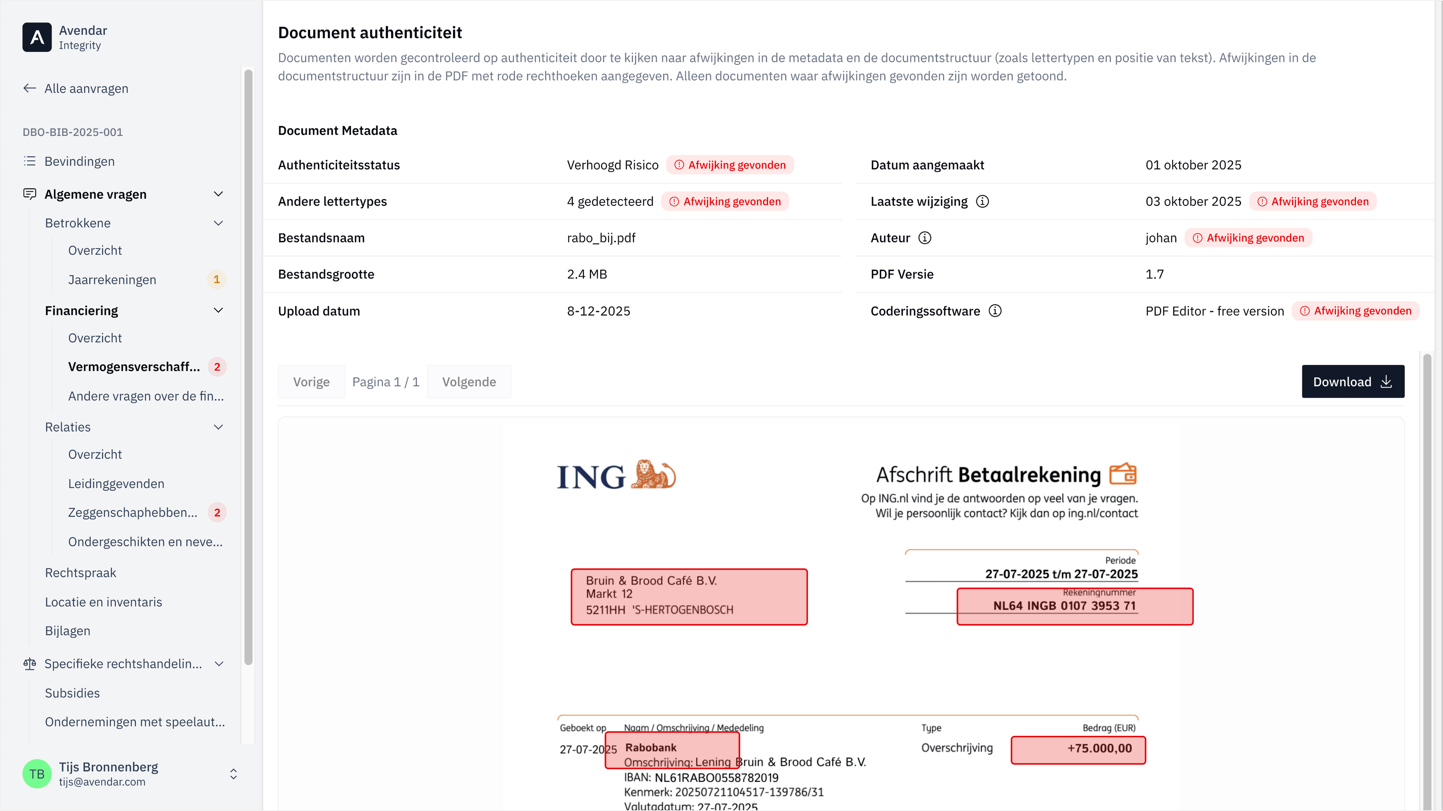Go to Zeggenschaphebbenden in the sidebar
Screen dimensions: 1443x811
133,513
